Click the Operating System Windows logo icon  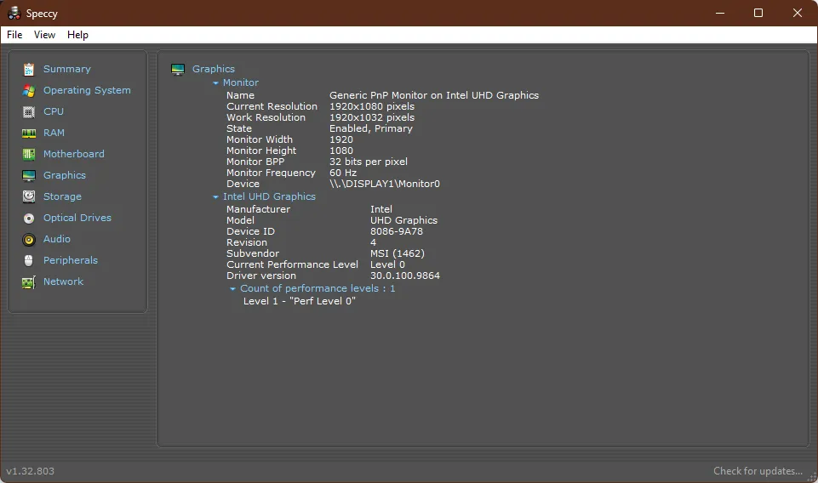tap(29, 91)
